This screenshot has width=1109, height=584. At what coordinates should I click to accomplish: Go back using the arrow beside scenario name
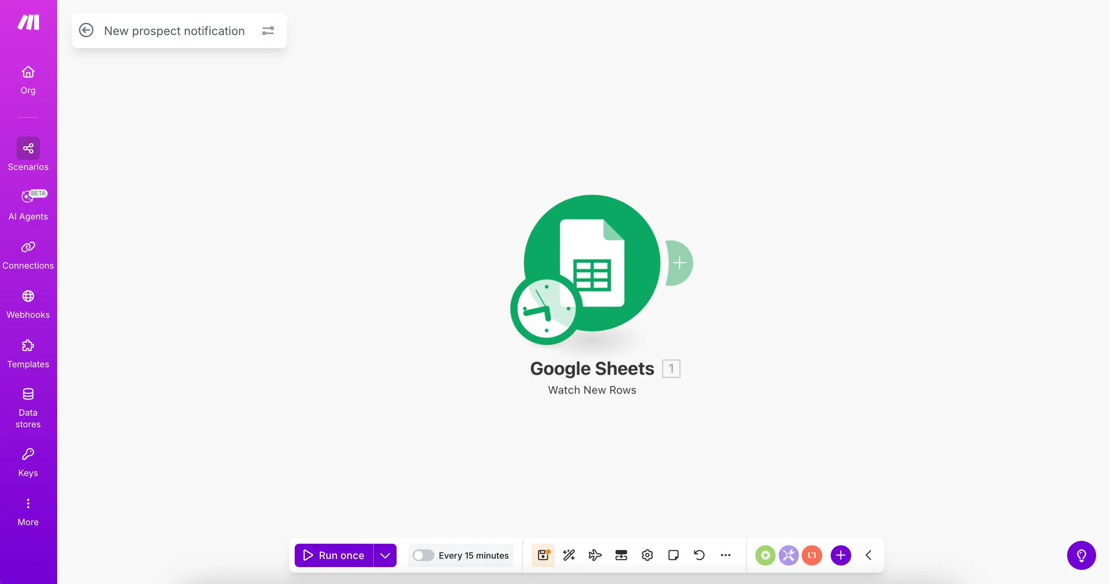click(x=86, y=31)
